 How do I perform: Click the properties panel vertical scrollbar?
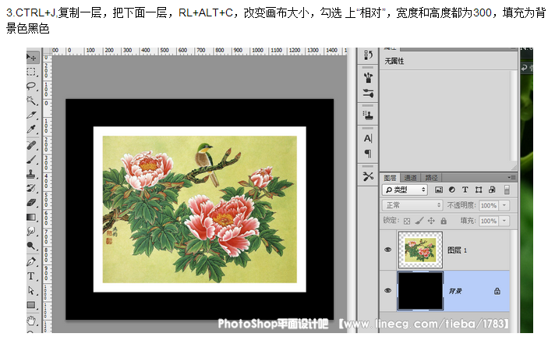point(513,117)
